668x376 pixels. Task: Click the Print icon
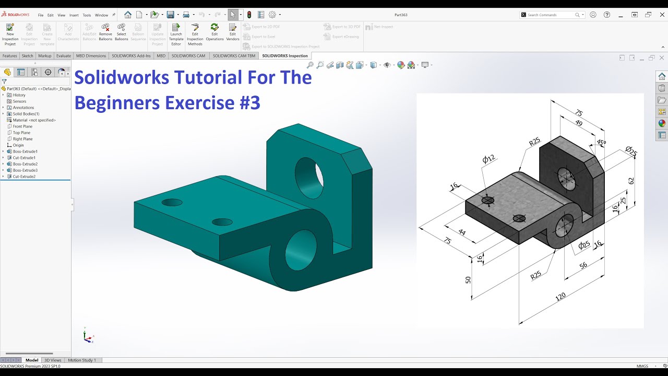coord(186,15)
